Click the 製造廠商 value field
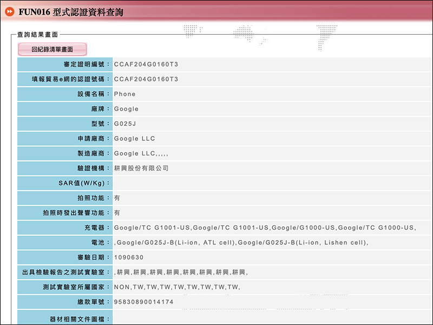This screenshot has height=325, width=433. (273, 153)
